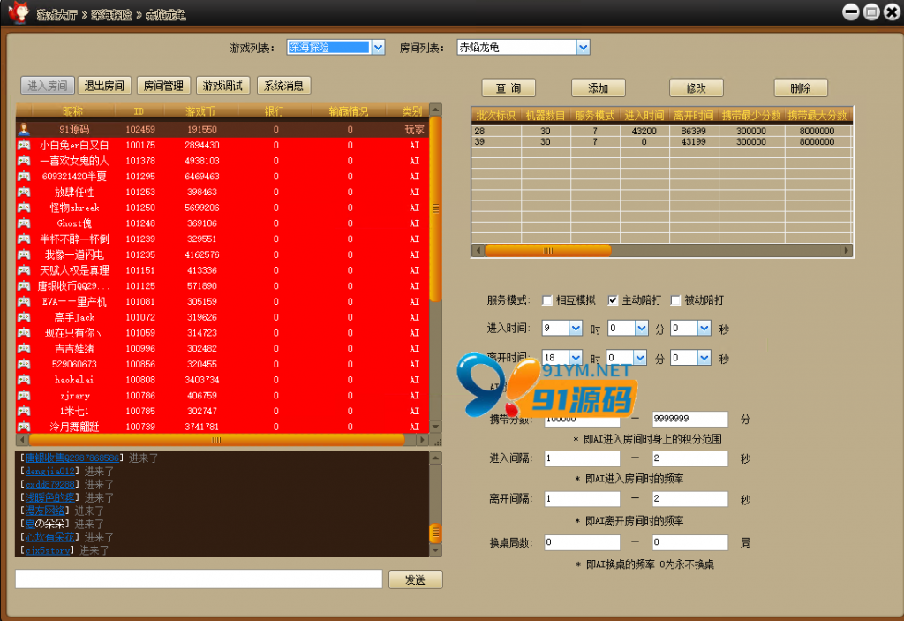Image resolution: width=904 pixels, height=621 pixels.
Task: Click the gamepad icon beside 我像一道闪电
Action: click(24, 254)
